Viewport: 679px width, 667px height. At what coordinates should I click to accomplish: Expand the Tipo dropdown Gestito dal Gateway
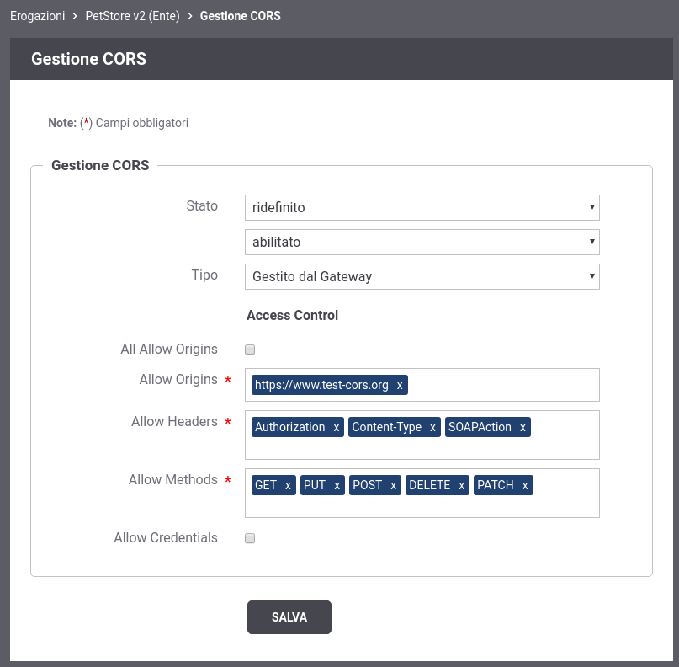(x=422, y=276)
